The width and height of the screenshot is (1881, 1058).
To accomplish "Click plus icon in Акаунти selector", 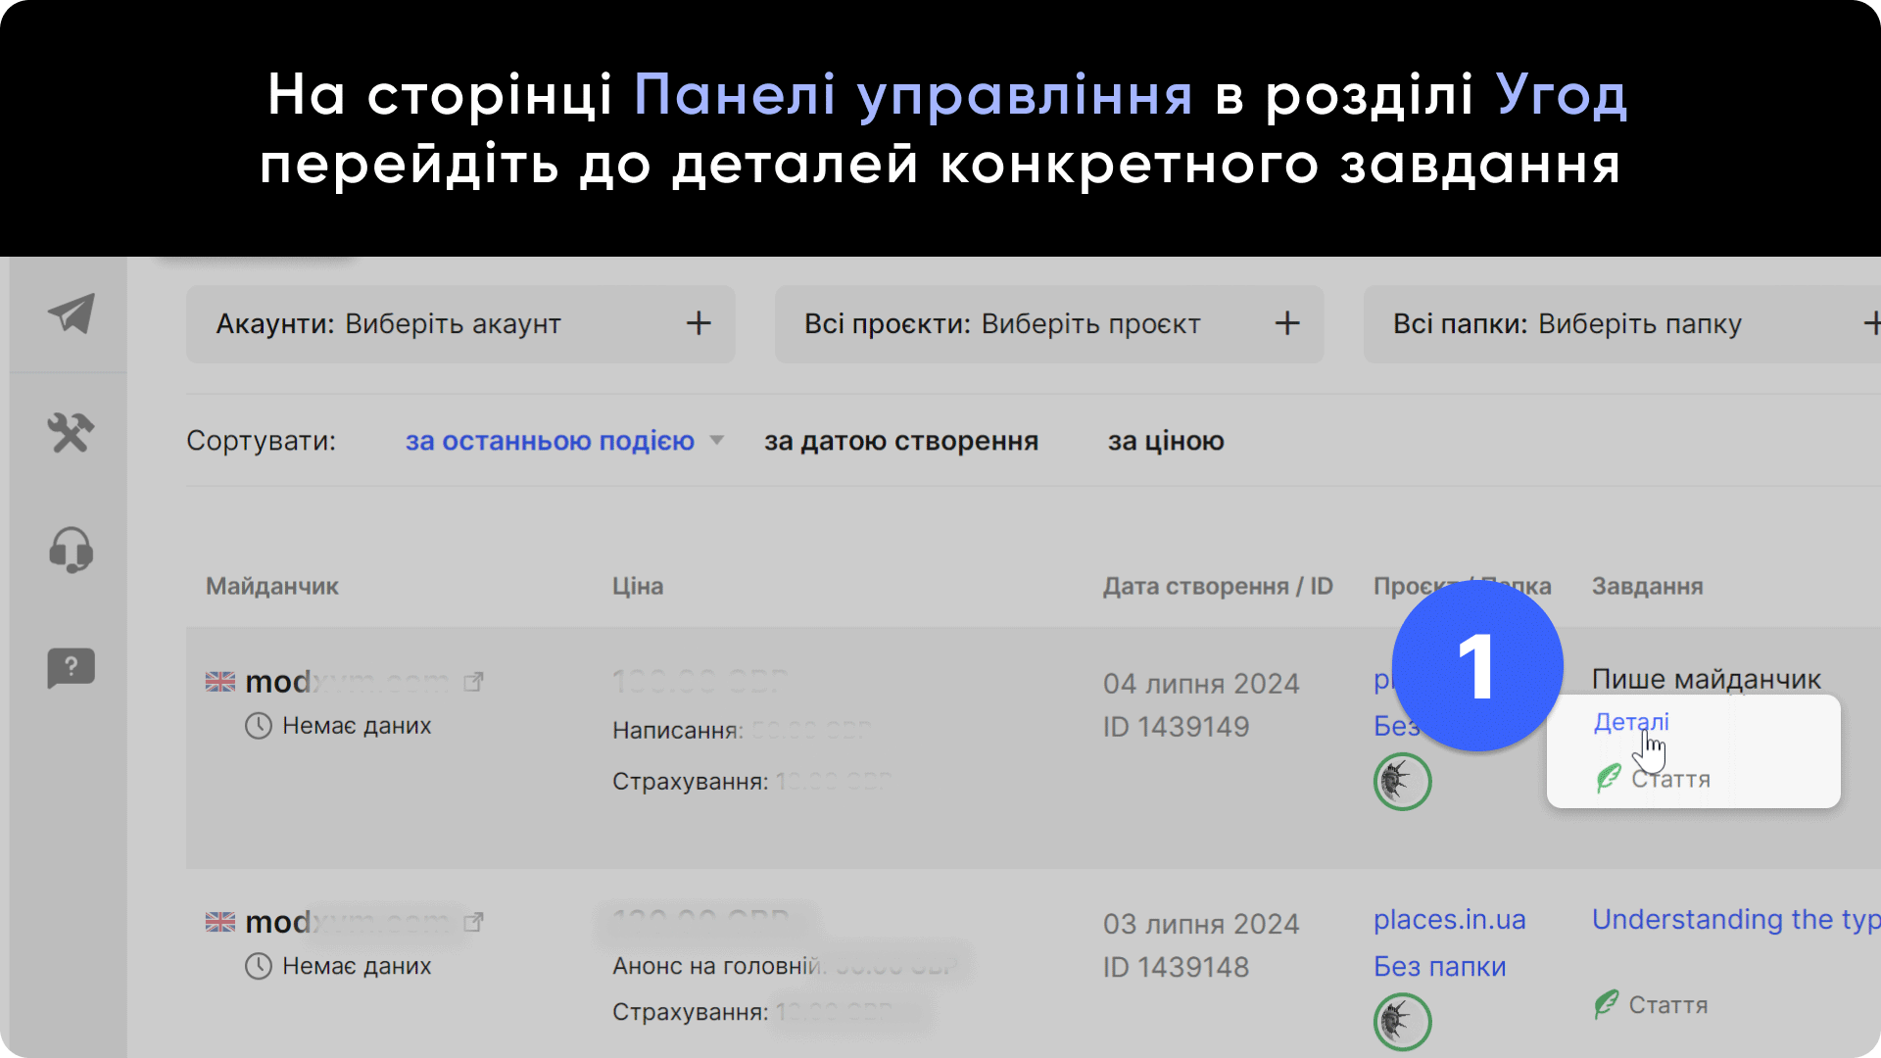I will tap(699, 323).
